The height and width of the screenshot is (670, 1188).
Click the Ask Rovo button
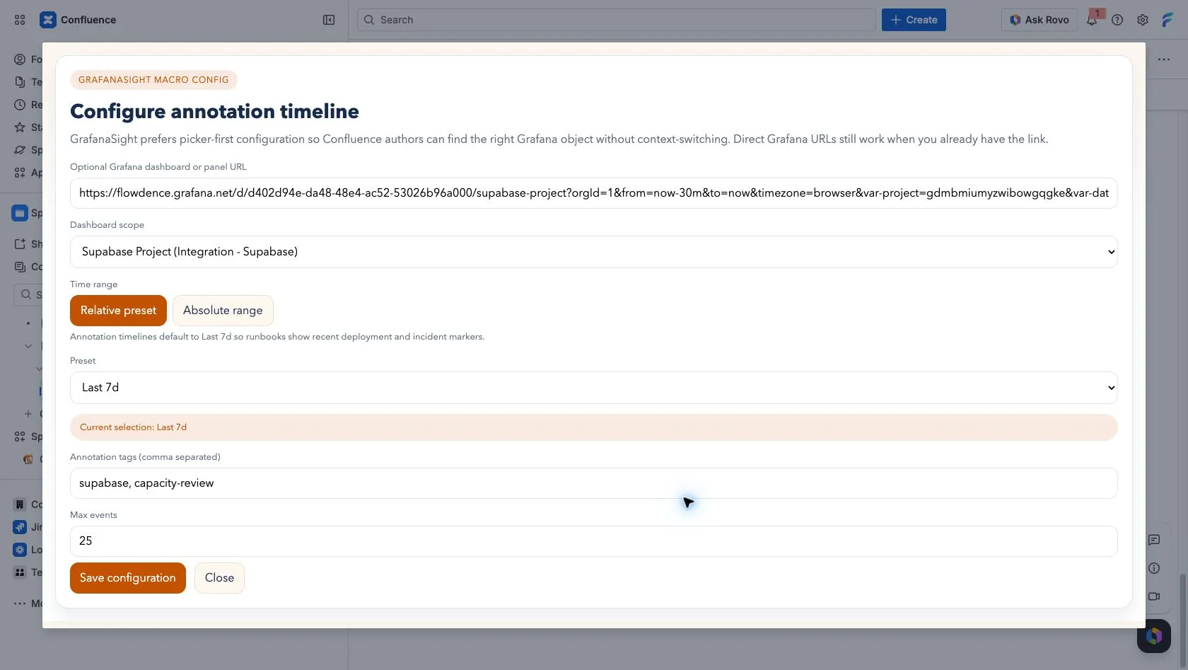[1039, 20]
